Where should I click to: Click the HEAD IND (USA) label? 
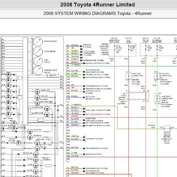[x=43, y=139]
